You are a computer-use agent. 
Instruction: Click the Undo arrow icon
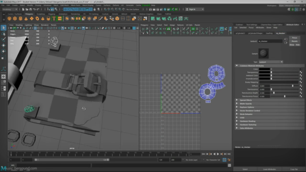34,9
